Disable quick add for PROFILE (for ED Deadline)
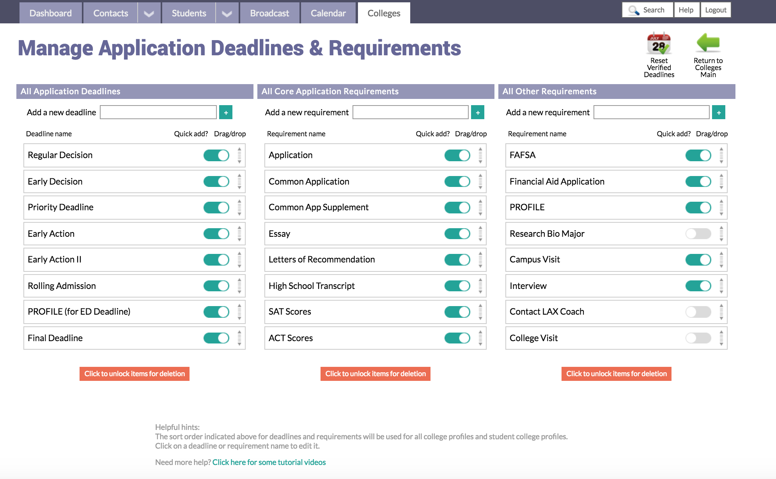 (x=216, y=312)
